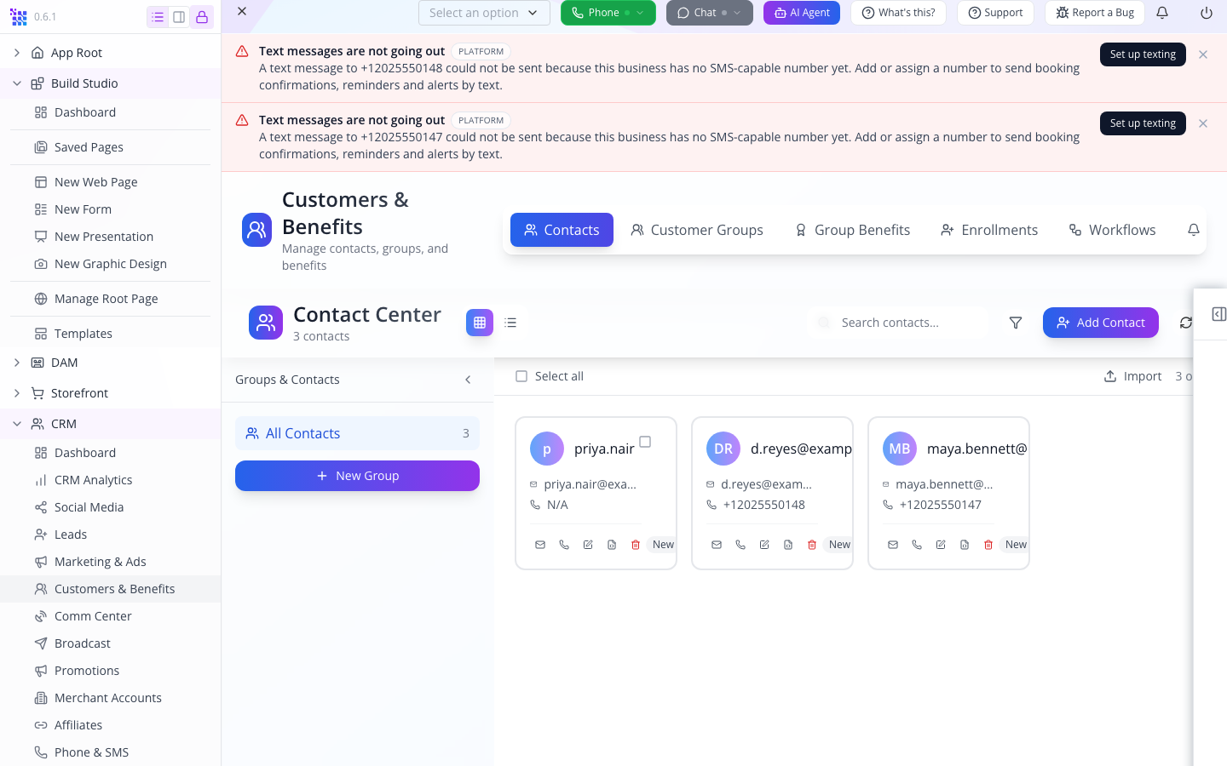Open the Select an option dropdown
Screen dimensions: 1227x766
coord(484,13)
